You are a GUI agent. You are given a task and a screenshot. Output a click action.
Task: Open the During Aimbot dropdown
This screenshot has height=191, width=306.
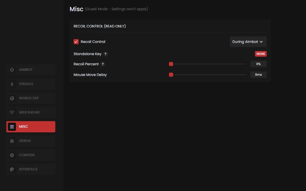tap(245, 42)
